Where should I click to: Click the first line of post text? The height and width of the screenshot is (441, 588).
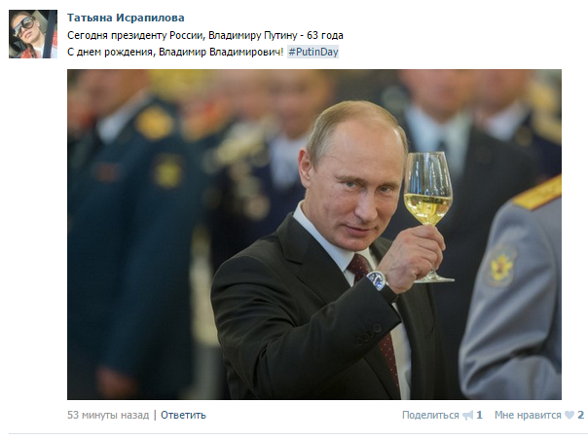(205, 36)
